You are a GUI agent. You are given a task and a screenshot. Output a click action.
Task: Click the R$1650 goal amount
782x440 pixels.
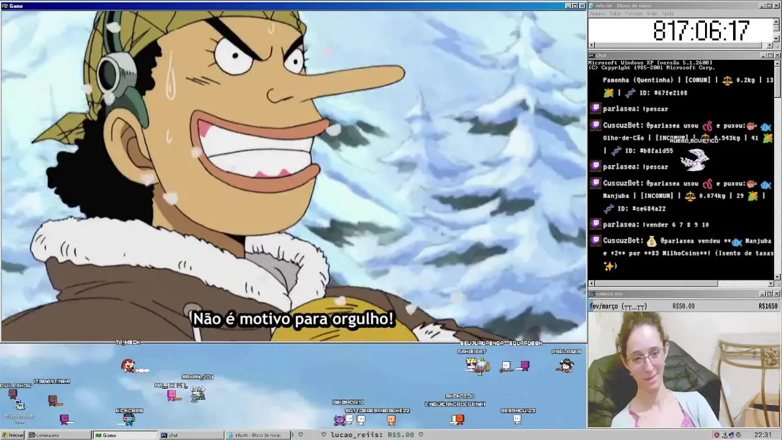768,306
